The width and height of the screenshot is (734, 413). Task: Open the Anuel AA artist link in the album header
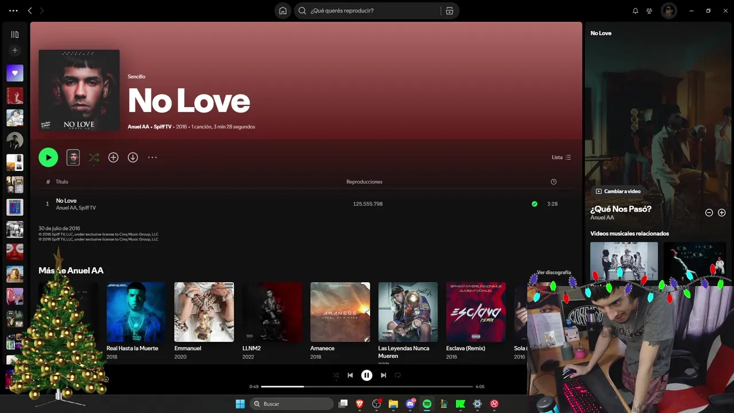pos(138,127)
